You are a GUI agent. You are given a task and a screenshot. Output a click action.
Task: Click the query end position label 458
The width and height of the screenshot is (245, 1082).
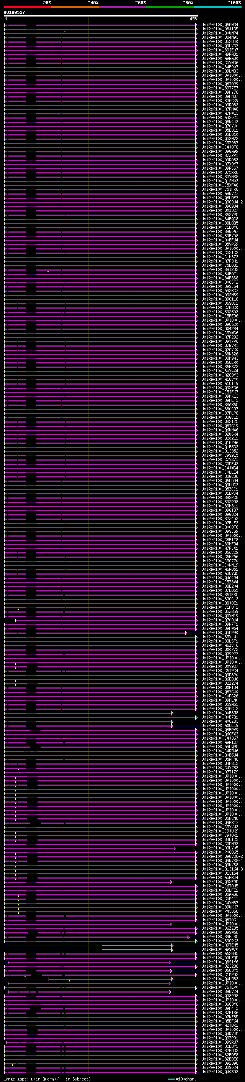(193, 19)
